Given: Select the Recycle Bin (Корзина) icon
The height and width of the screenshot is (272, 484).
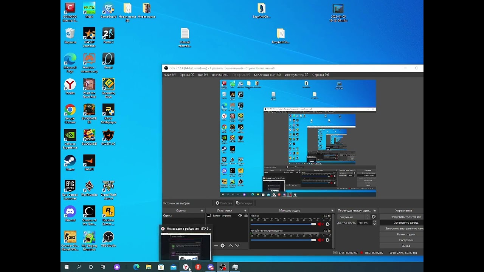Looking at the screenshot, I should pyautogui.click(x=70, y=36).
